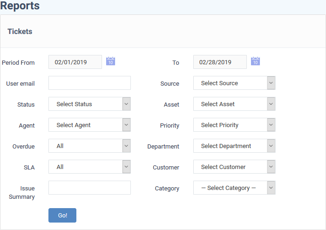This screenshot has width=326, height=230.
Task: Focus the User email input field
Action: click(x=89, y=83)
